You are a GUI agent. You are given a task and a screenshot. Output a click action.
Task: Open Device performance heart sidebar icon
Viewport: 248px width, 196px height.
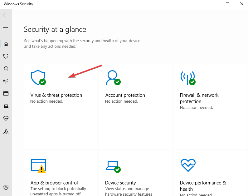point(6,119)
